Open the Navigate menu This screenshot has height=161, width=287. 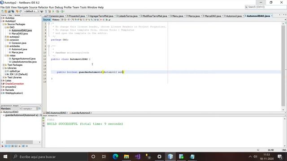tap(23, 7)
